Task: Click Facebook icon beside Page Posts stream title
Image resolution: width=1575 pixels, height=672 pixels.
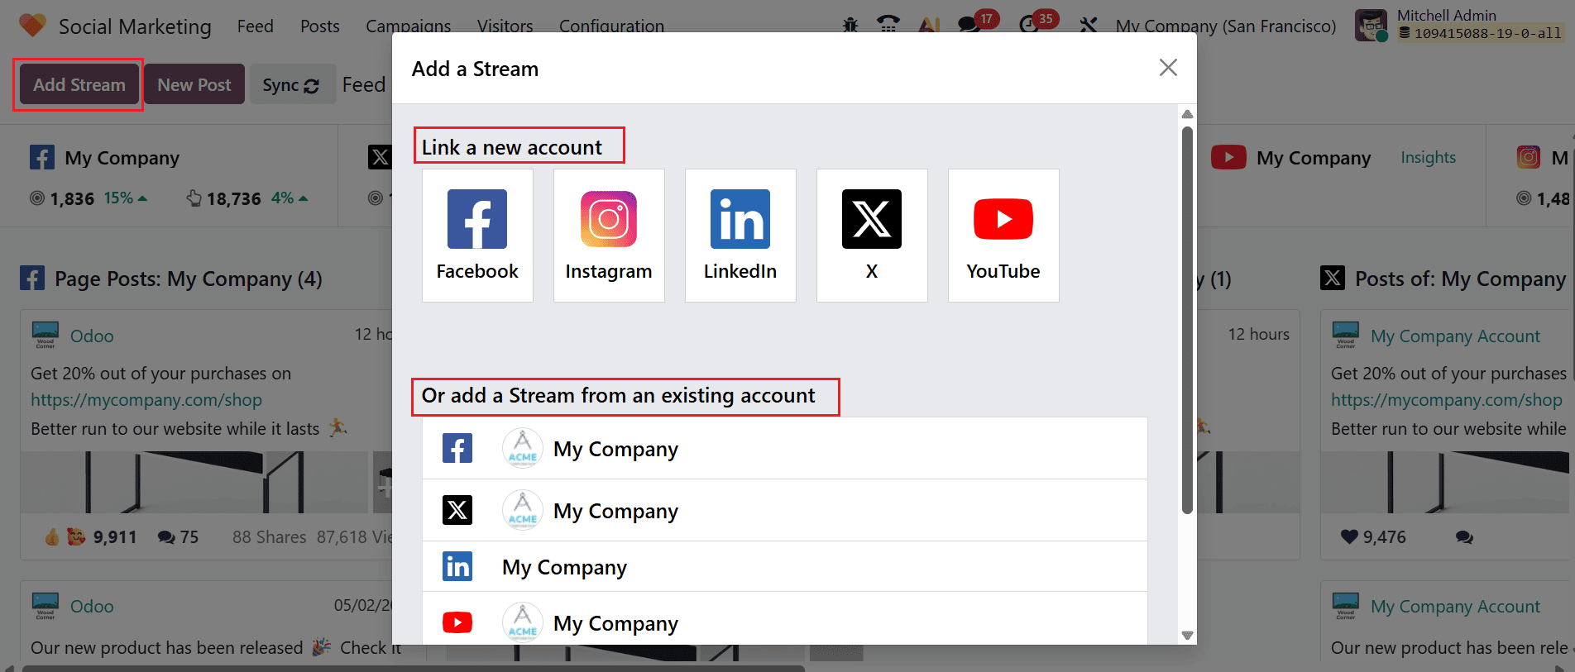Action: (32, 279)
